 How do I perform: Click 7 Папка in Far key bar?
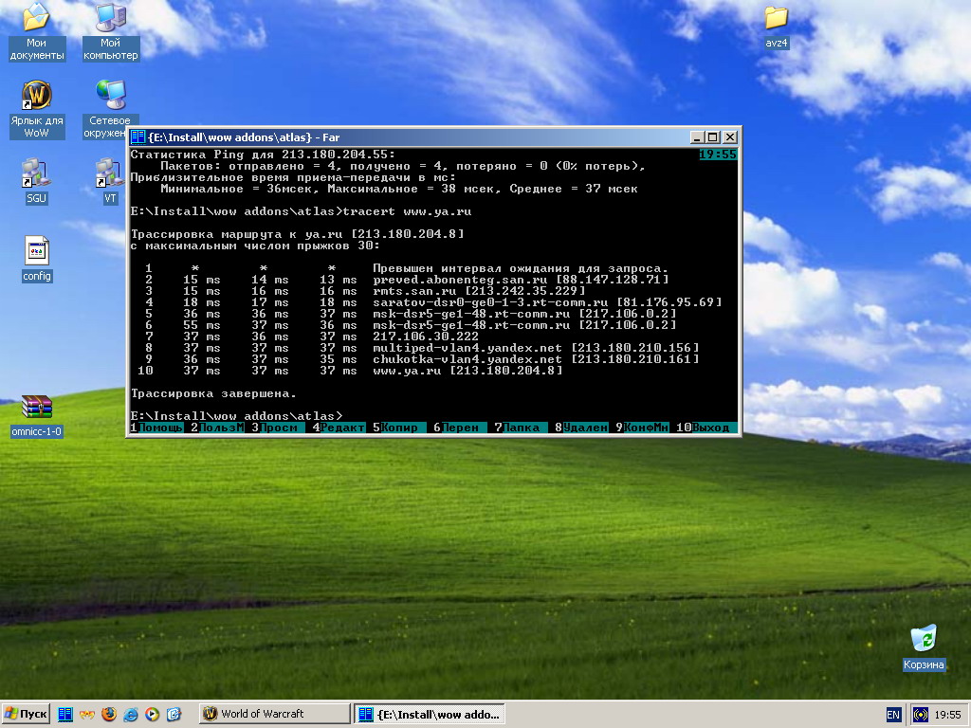click(x=521, y=428)
